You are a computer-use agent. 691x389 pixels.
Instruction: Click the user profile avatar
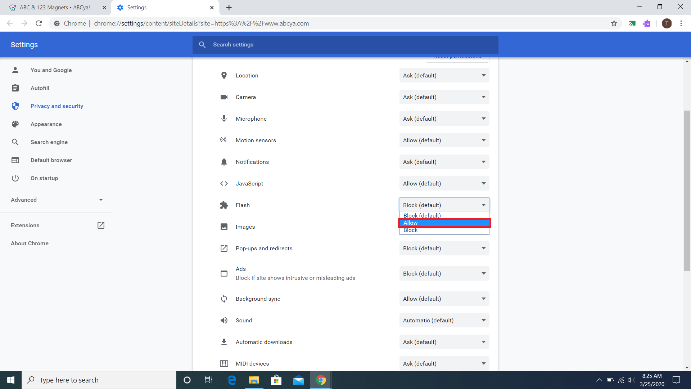pos(667,23)
